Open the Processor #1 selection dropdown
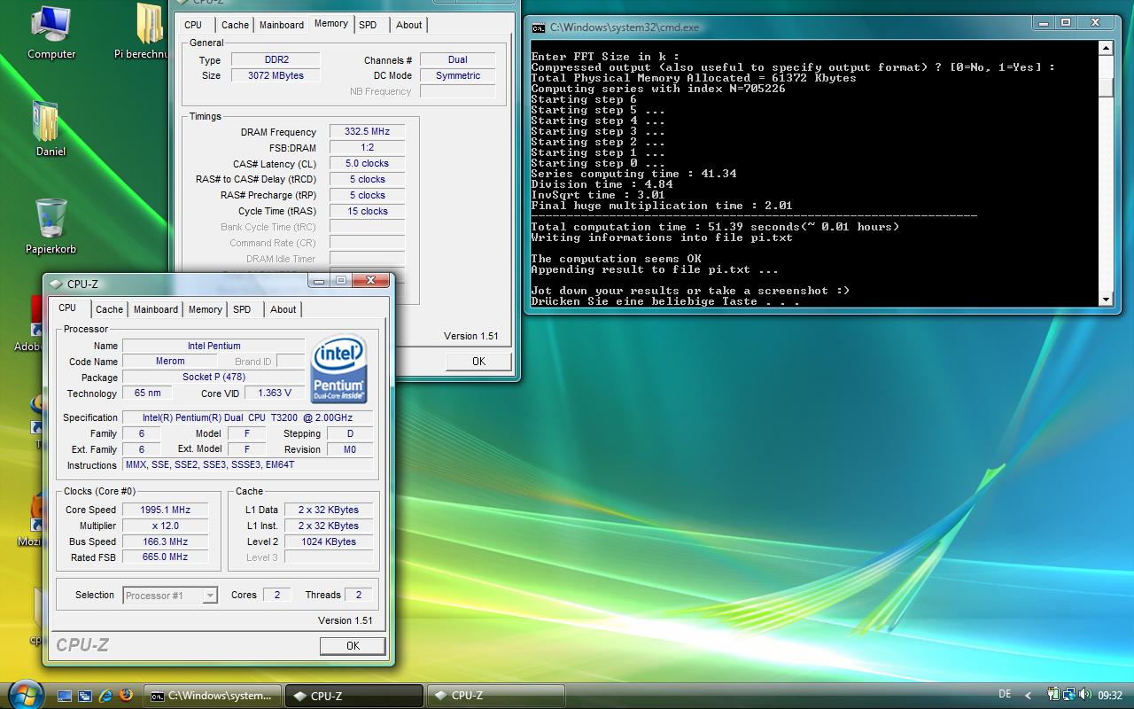Viewport: 1134px width, 709px height. pyautogui.click(x=170, y=596)
